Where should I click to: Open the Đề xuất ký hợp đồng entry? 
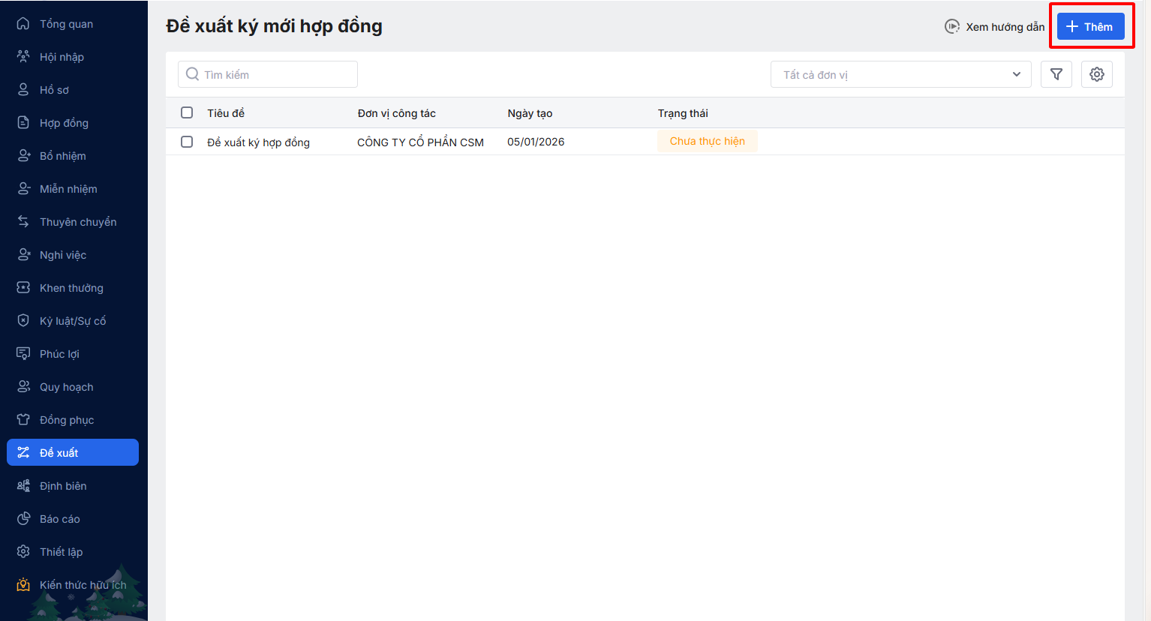tap(258, 142)
